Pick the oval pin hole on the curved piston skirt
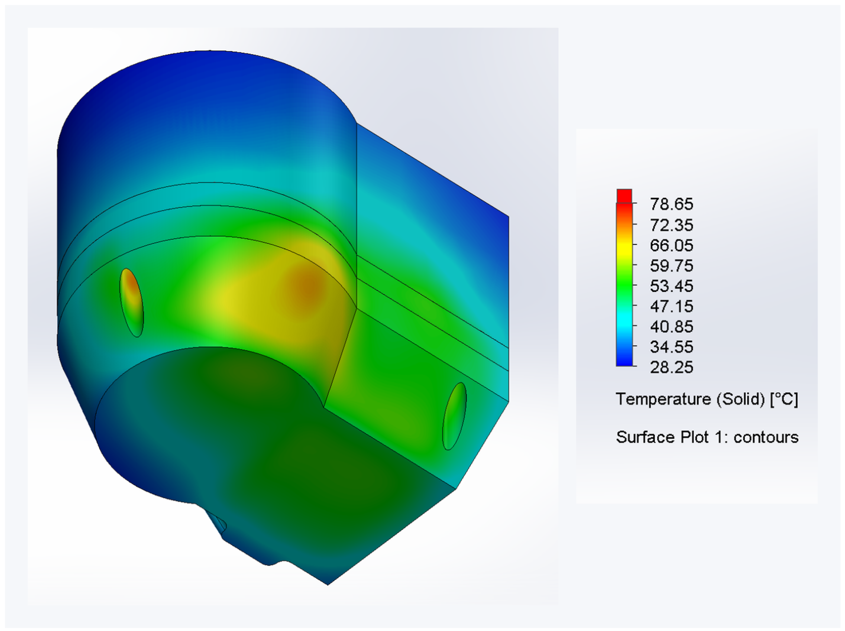Image resolution: width=845 pixels, height=631 pixels. tap(131, 302)
